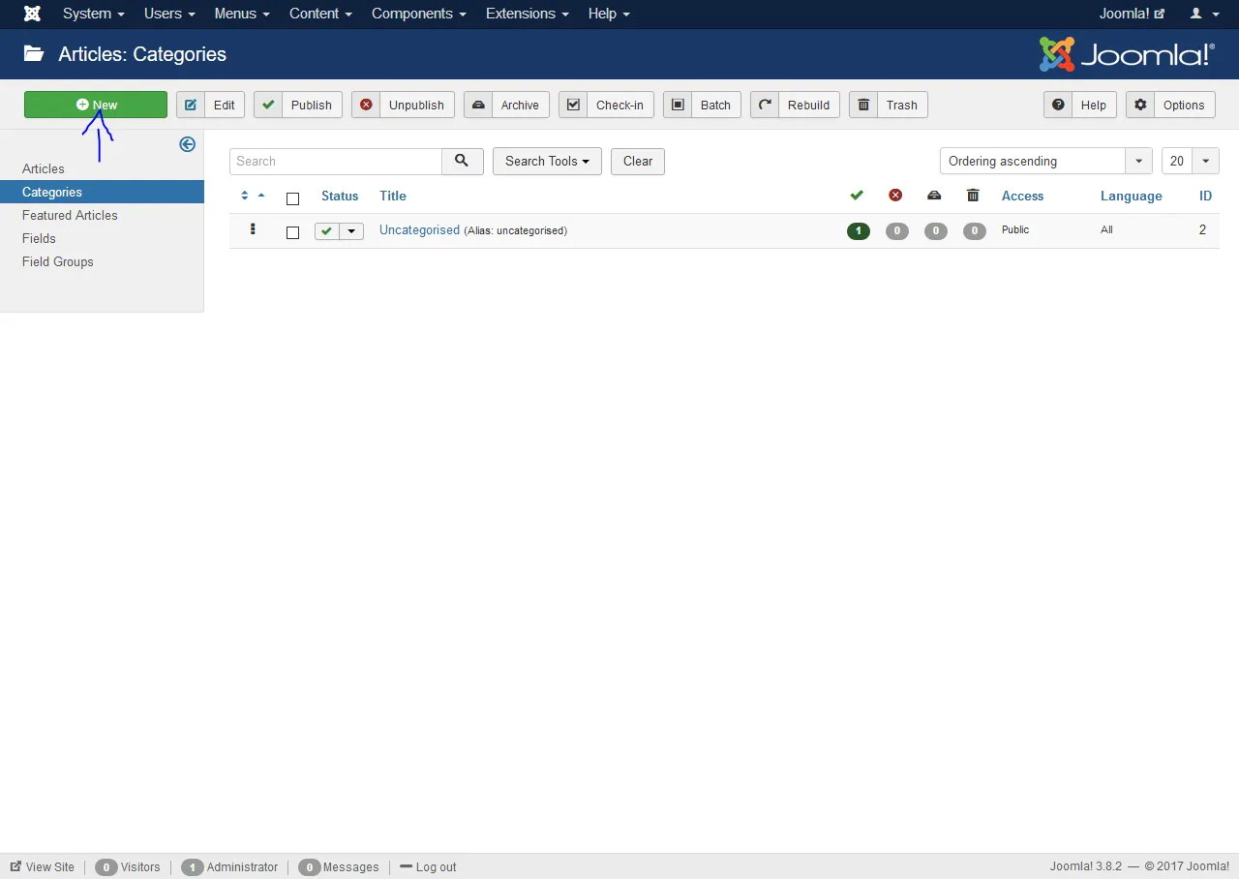Viewport: 1239px width, 879px height.
Task: Click the Check-in toolbar button
Action: pos(606,105)
